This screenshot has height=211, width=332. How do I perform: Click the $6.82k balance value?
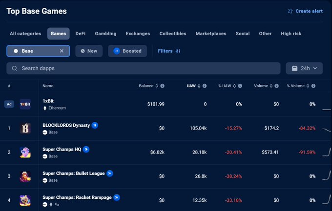[157, 152]
